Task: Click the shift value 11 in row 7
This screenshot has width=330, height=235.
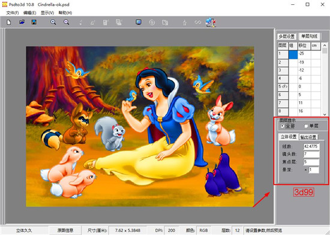Action: click(304, 103)
